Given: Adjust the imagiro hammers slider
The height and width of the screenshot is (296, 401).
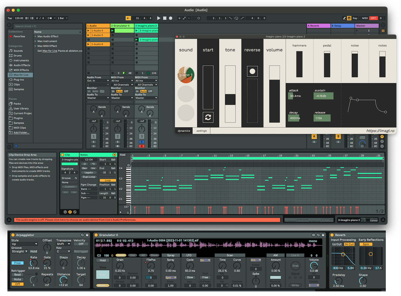Looking at the screenshot, I should pyautogui.click(x=299, y=64).
